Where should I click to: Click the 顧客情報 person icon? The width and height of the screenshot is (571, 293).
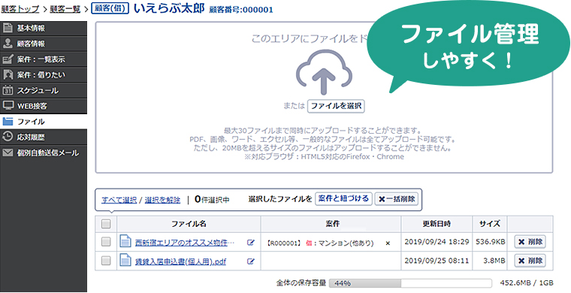click(x=8, y=44)
